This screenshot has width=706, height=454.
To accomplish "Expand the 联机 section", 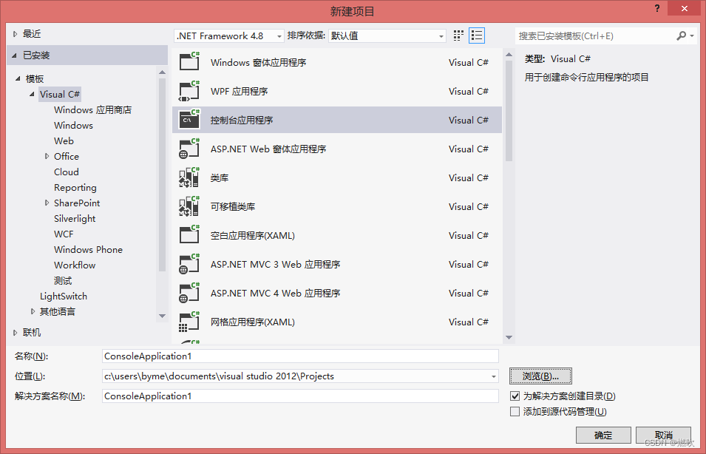I will pyautogui.click(x=16, y=333).
